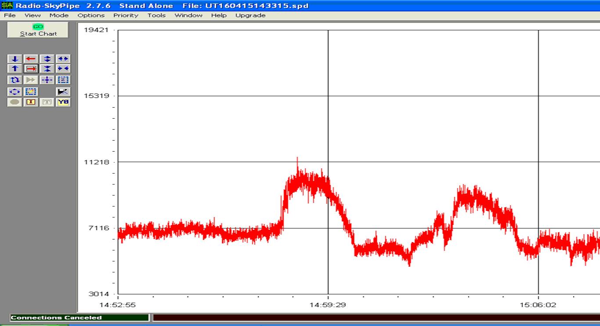Click the dashed box Z zoom button
The height and width of the screenshot is (326, 600).
point(63,80)
